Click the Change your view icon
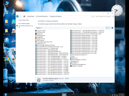 point(107,28)
